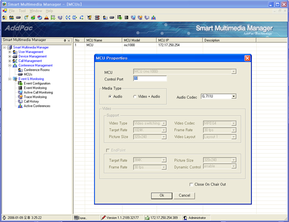The image size is (289, 222).
Task: Click the MCUs device icon in tree
Action: tap(20, 75)
